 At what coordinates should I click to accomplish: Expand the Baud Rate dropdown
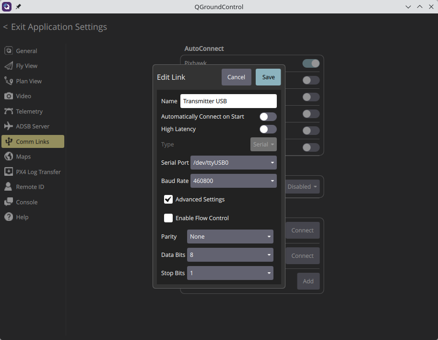point(233,181)
